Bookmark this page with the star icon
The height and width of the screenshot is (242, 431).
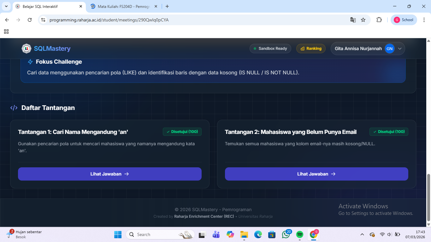tap(363, 20)
